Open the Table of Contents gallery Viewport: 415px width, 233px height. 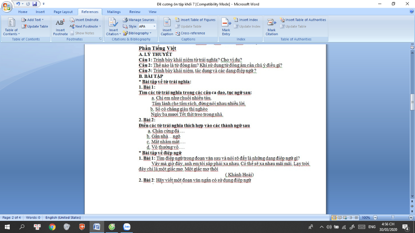(11, 26)
